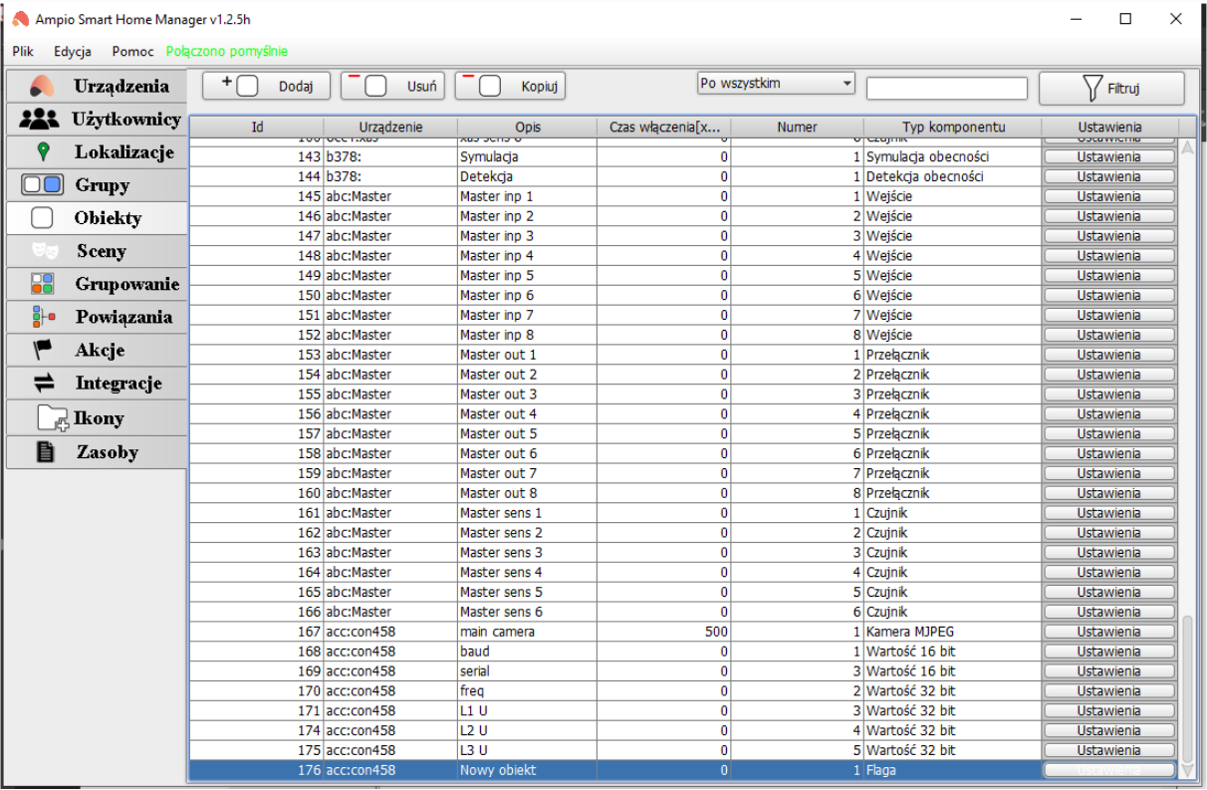Click the 'Flaga' component type cell

coord(953,770)
